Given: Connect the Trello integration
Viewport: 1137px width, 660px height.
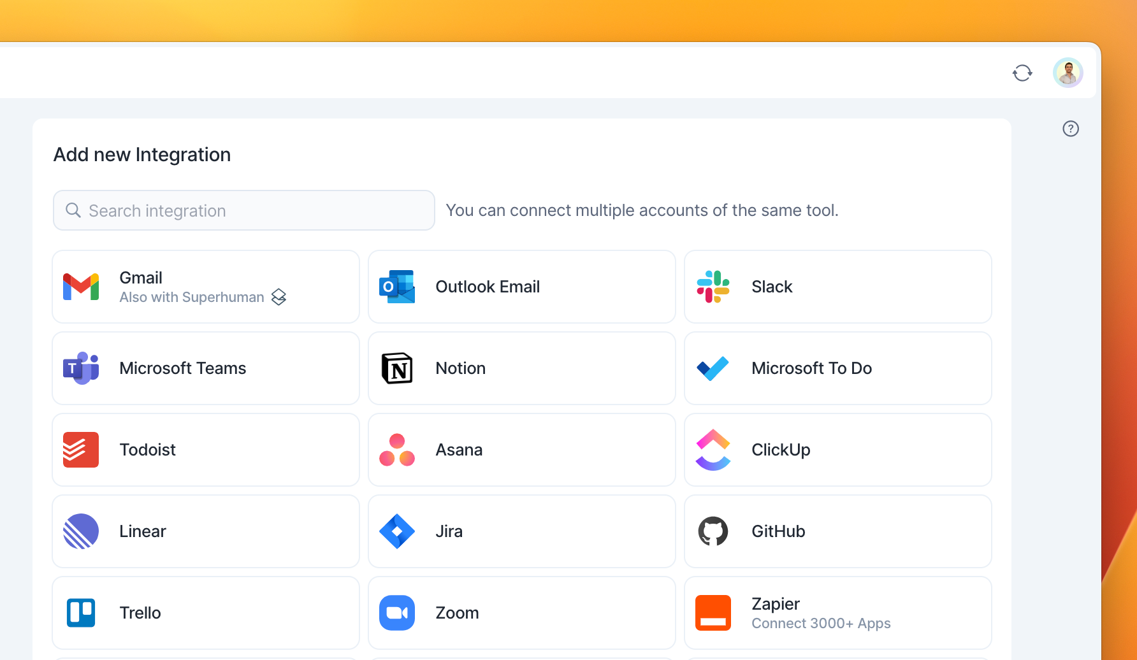Looking at the screenshot, I should [x=205, y=613].
